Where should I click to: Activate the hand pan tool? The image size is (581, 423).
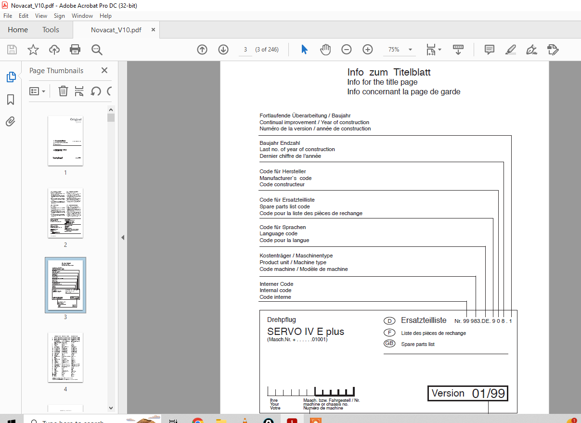pos(326,49)
